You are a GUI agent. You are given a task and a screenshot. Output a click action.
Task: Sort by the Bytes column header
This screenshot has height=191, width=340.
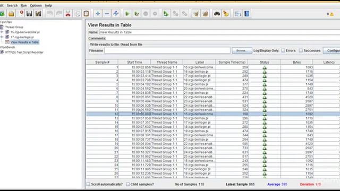tap(296, 62)
